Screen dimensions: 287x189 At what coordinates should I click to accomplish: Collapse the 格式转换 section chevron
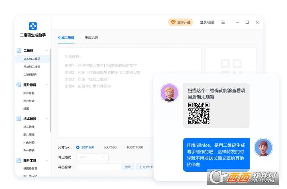[x=47, y=119]
